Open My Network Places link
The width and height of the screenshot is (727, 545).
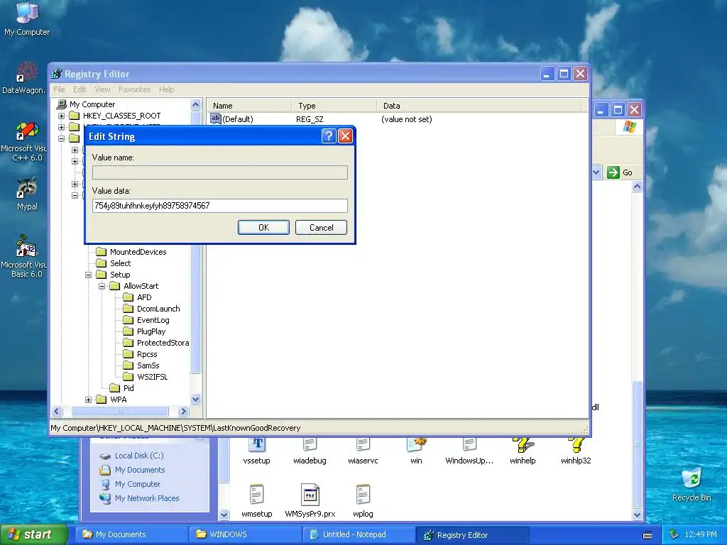pyautogui.click(x=147, y=498)
